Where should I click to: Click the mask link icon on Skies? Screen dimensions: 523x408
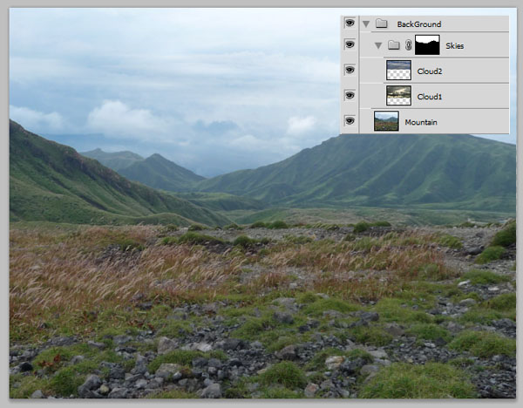pyautogui.click(x=408, y=45)
